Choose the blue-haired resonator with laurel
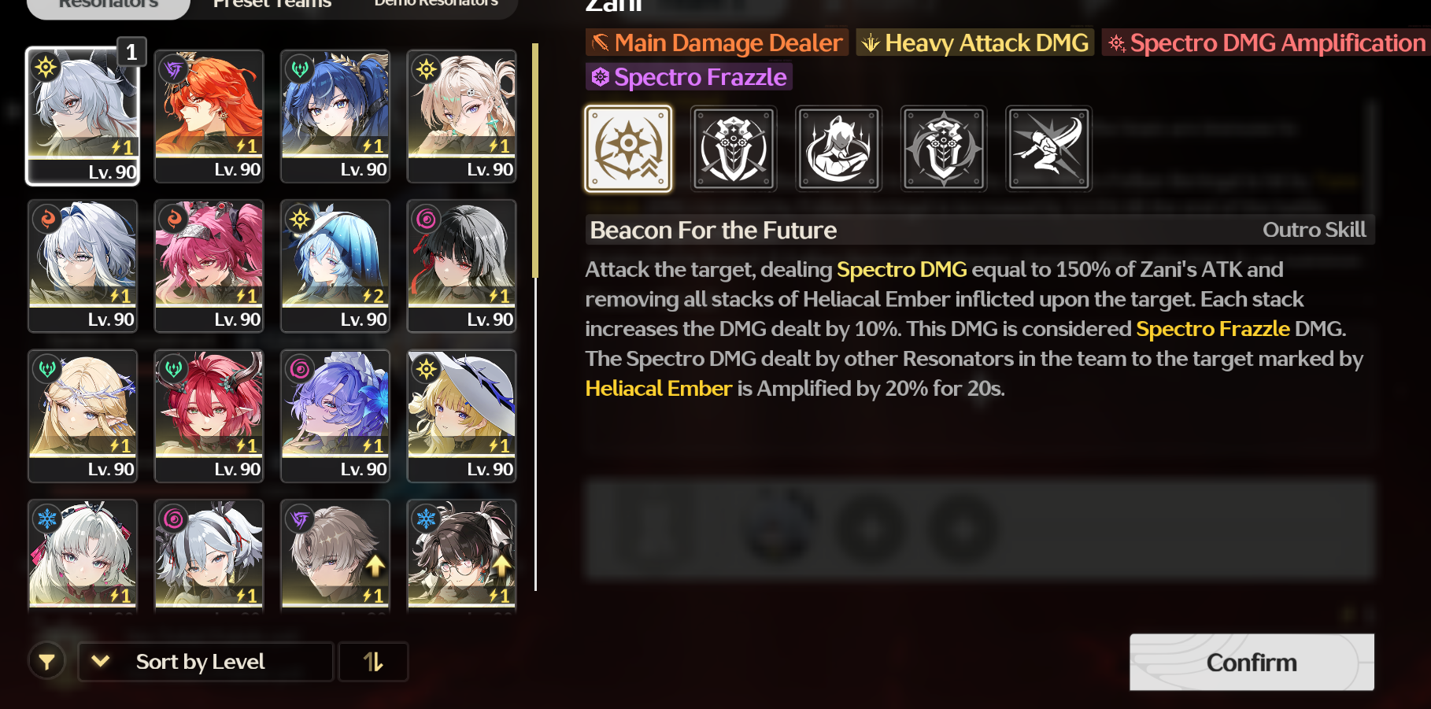 pos(335,116)
